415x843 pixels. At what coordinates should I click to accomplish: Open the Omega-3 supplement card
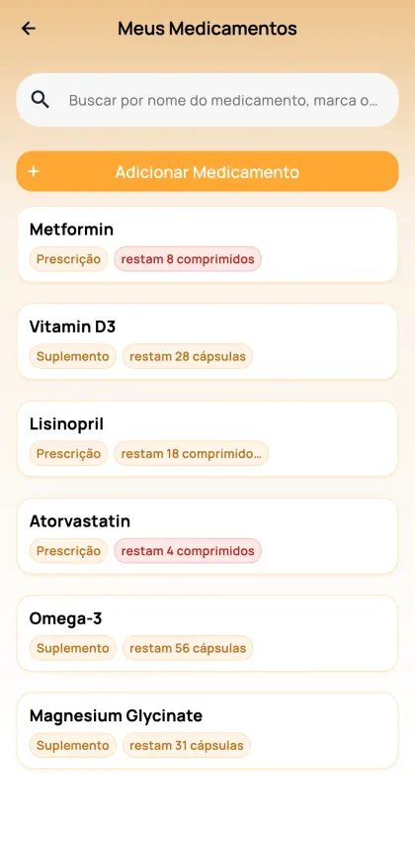pyautogui.click(x=207, y=633)
